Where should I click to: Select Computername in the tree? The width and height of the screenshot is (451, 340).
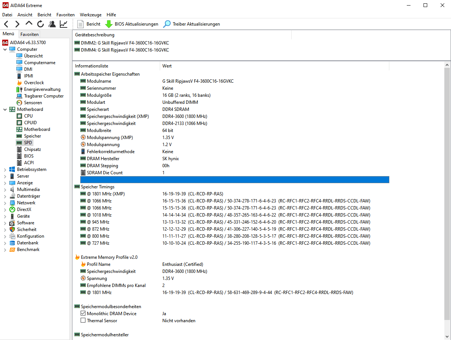click(39, 63)
